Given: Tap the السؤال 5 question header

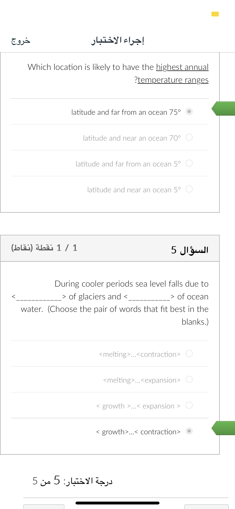Looking at the screenshot, I should [190, 250].
